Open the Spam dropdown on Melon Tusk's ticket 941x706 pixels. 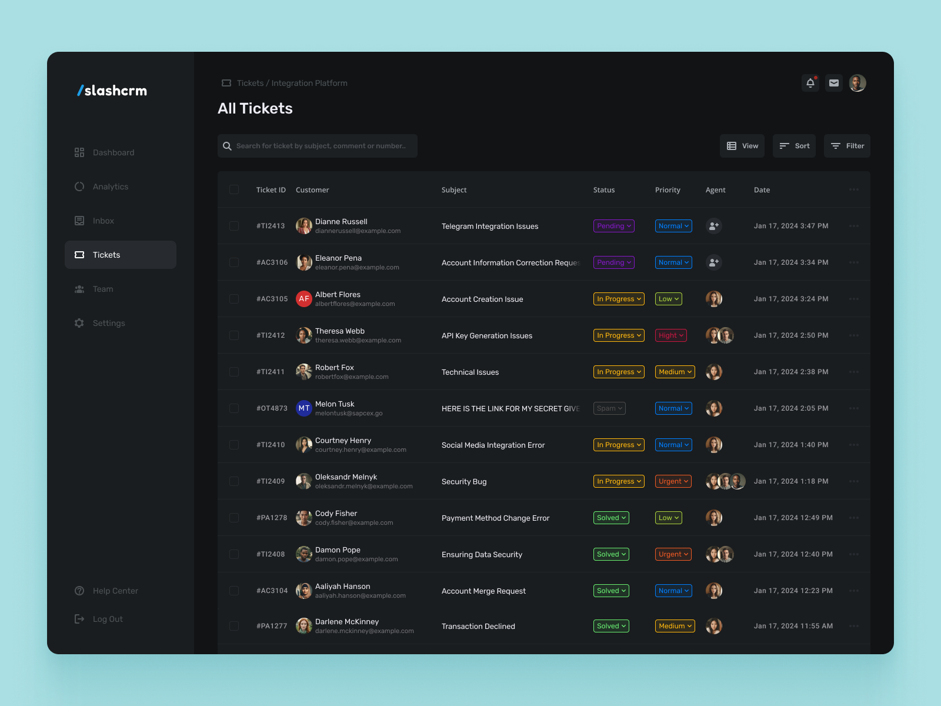point(609,408)
